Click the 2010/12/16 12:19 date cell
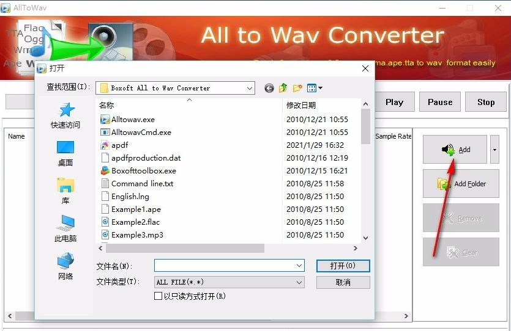The height and width of the screenshot is (331, 511). 317,158
